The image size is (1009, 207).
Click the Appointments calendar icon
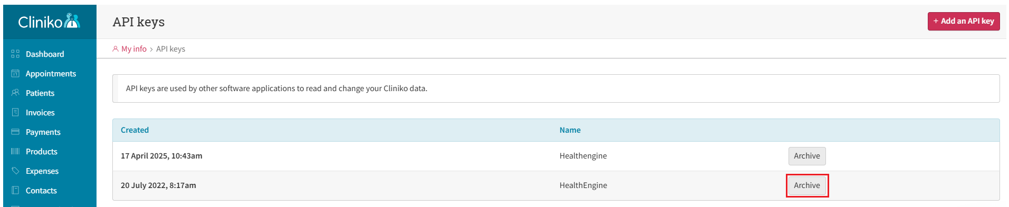coord(15,73)
